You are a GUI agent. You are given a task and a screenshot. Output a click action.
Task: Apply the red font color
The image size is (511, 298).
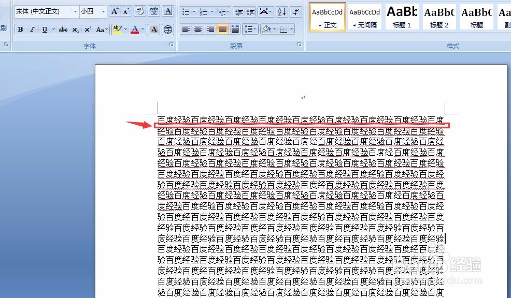coord(135,29)
